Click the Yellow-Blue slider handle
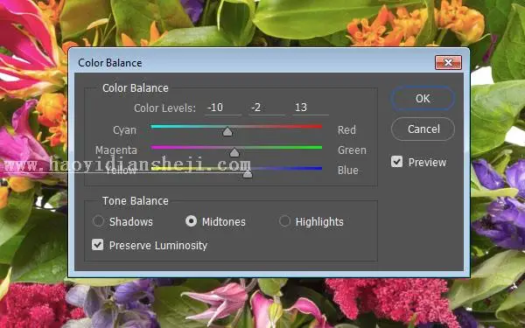The height and width of the screenshot is (328, 525). point(248,173)
